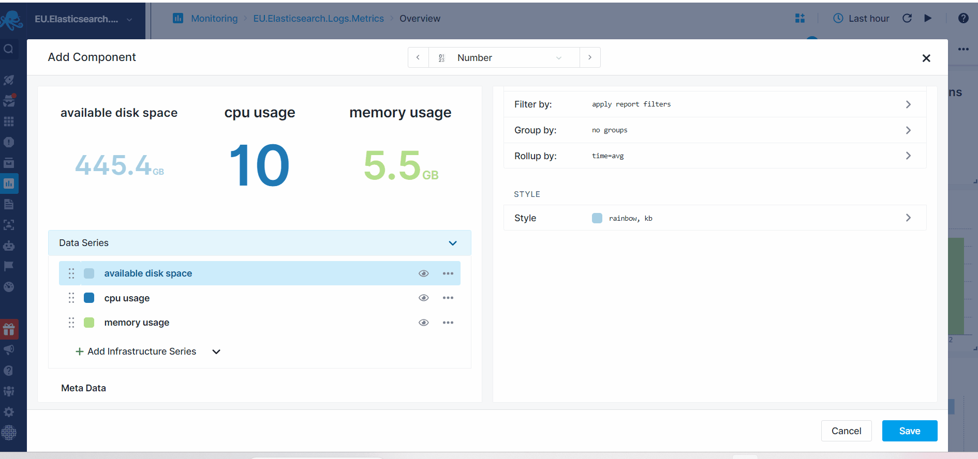Open the sidebar help question mark icon

point(9,371)
